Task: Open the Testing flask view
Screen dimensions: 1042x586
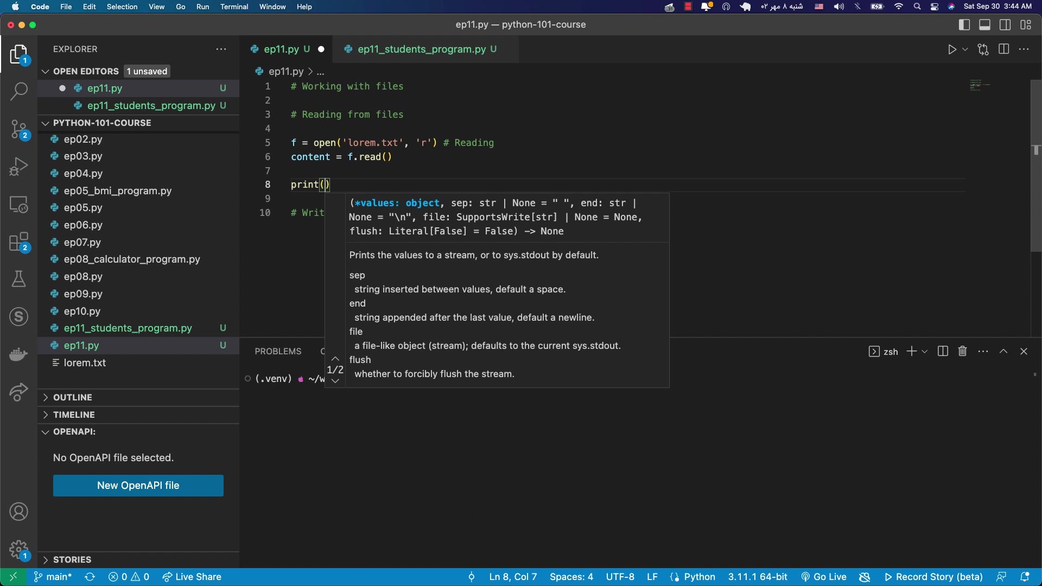Action: 18,279
